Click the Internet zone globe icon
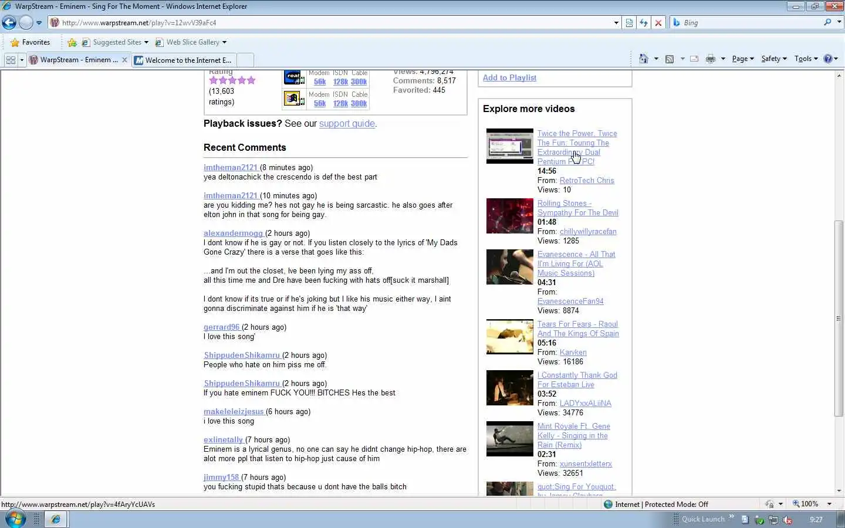The height and width of the screenshot is (528, 845). 608,504
